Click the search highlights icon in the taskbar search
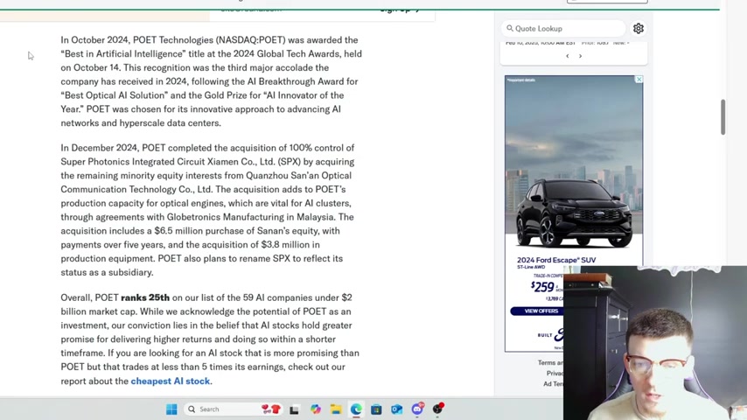 tap(271, 409)
